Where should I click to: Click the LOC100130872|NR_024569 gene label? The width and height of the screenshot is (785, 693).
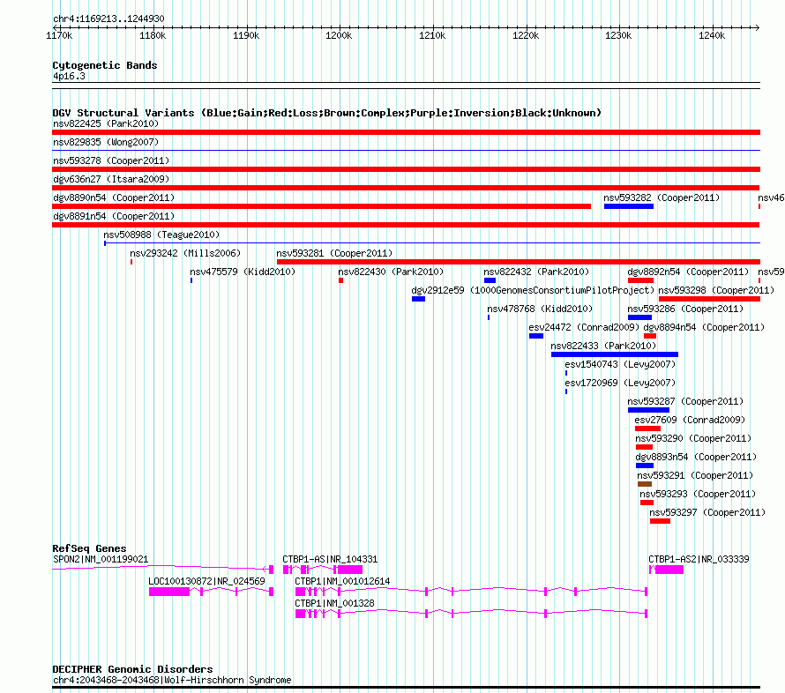pyautogui.click(x=206, y=581)
